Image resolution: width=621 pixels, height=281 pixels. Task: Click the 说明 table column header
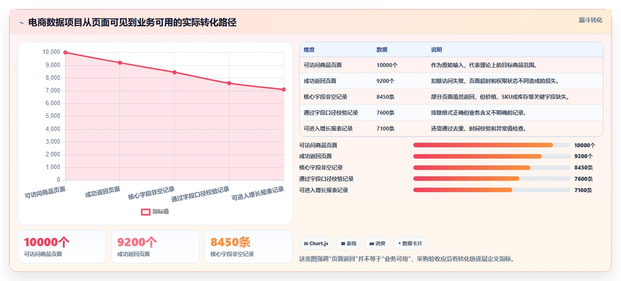pos(436,50)
